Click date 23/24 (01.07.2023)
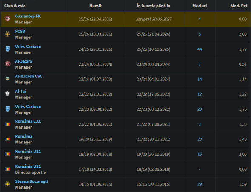 coord(95,79)
